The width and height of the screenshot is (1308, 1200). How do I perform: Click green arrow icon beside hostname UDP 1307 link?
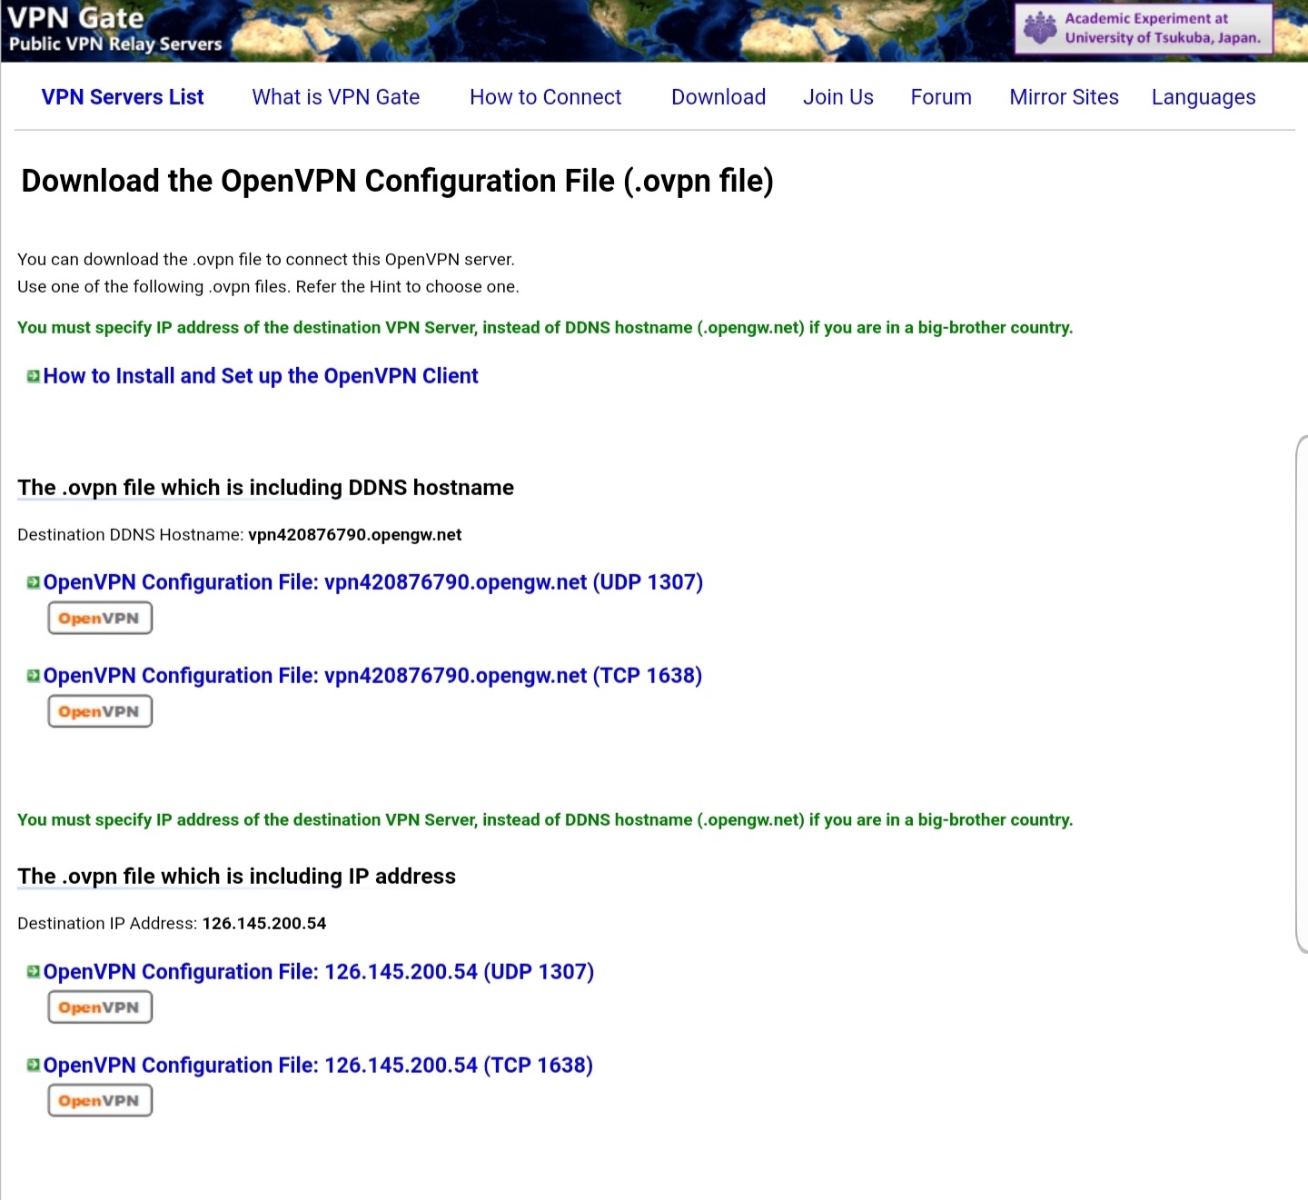click(x=33, y=582)
